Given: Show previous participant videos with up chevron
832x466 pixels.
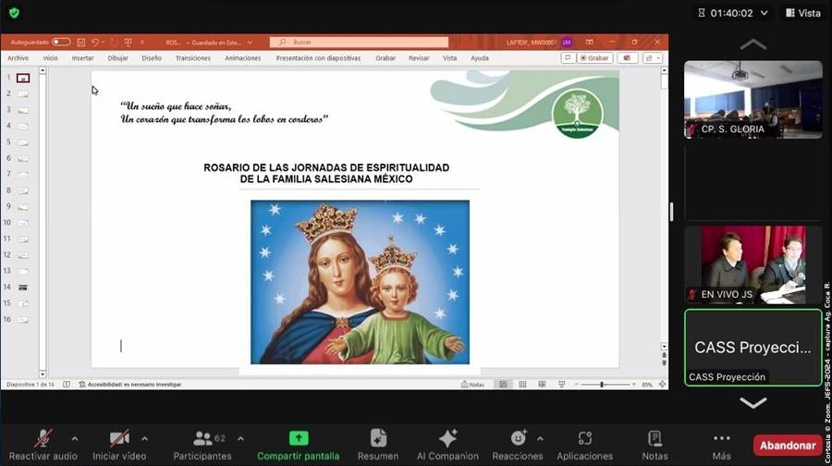Looking at the screenshot, I should [x=752, y=45].
